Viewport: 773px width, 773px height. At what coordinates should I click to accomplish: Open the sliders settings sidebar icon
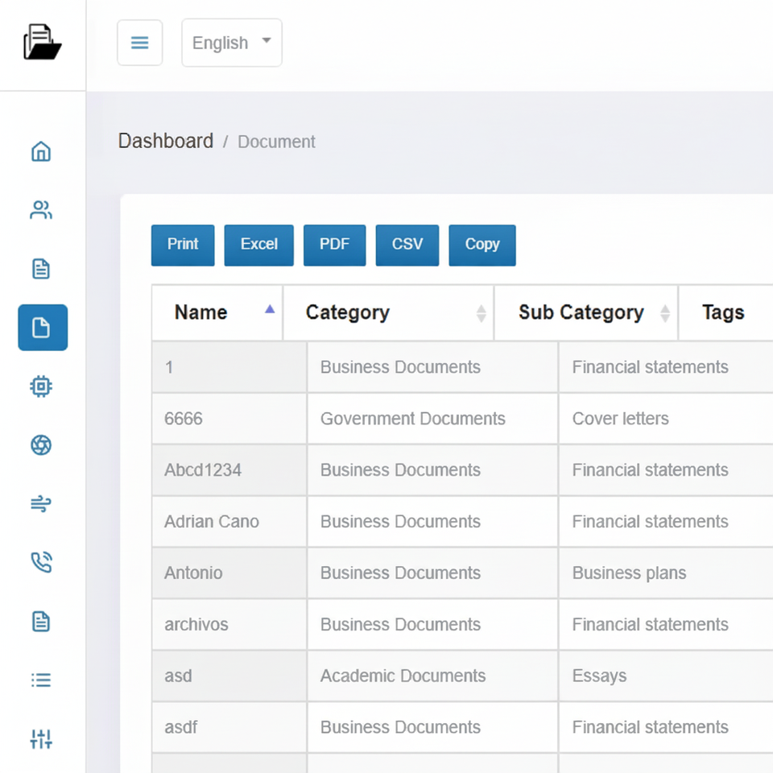(41, 739)
